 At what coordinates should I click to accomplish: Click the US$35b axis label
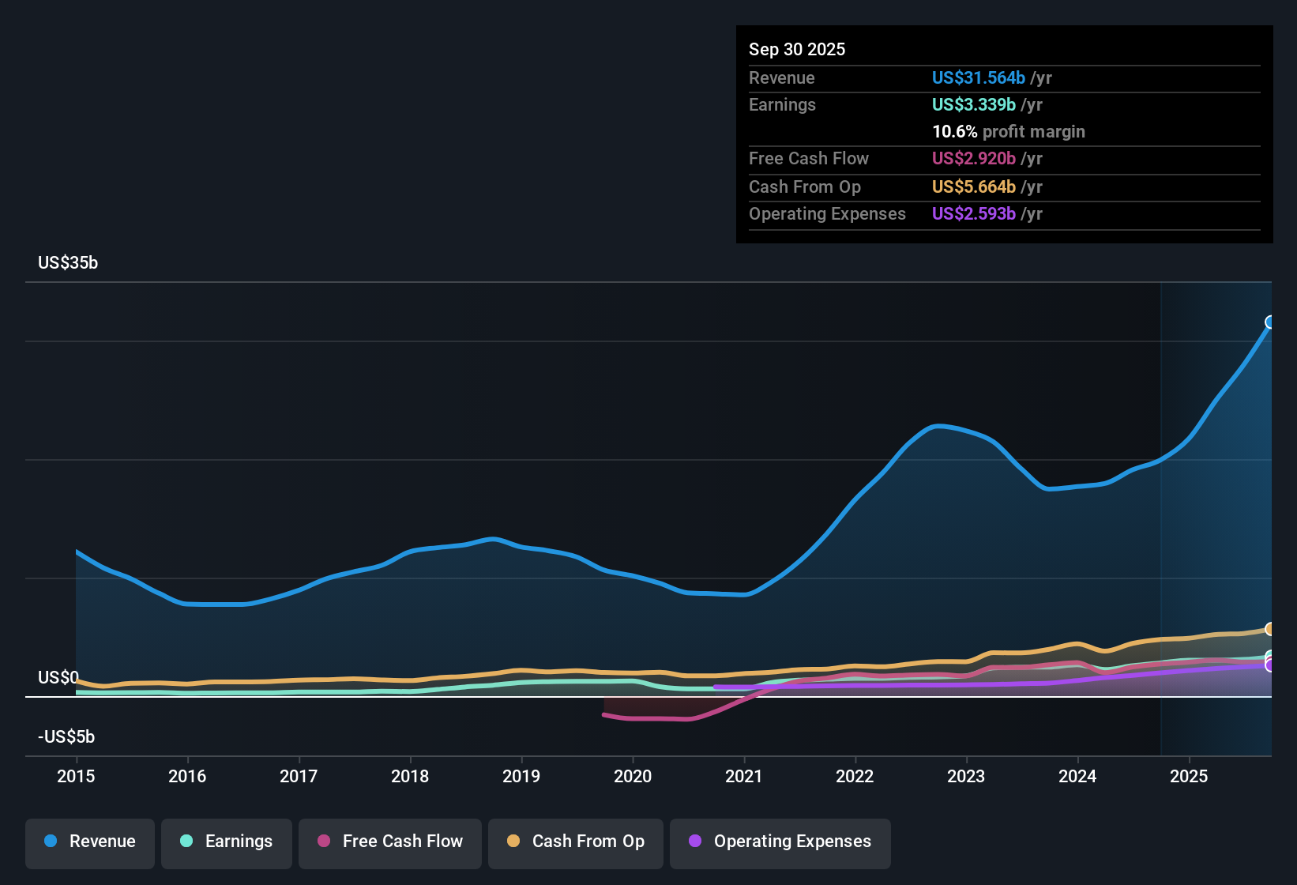(68, 262)
